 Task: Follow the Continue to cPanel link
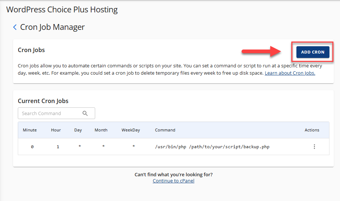[x=174, y=181]
